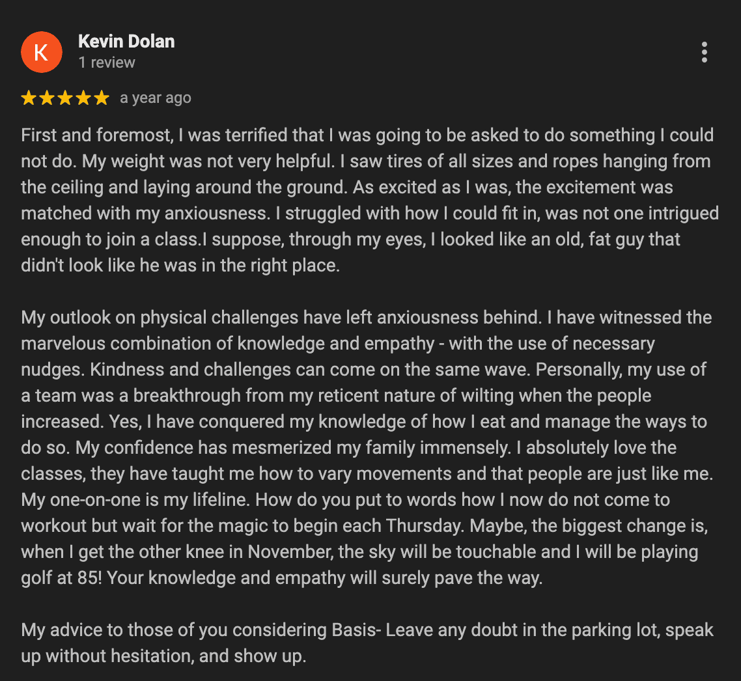Screen dimensions: 741x681
Task: Click the fifth yellow rating star
Action: coord(102,98)
